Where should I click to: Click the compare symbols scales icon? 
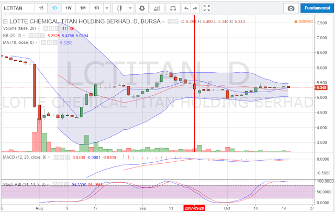coord(173,8)
